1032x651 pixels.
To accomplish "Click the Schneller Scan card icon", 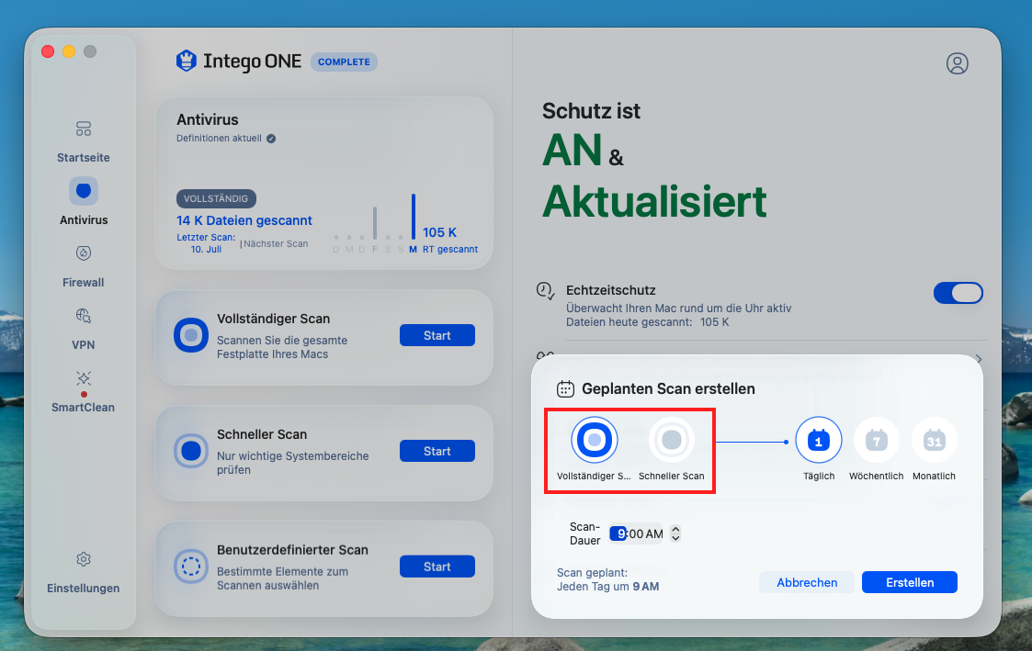I will [191, 451].
